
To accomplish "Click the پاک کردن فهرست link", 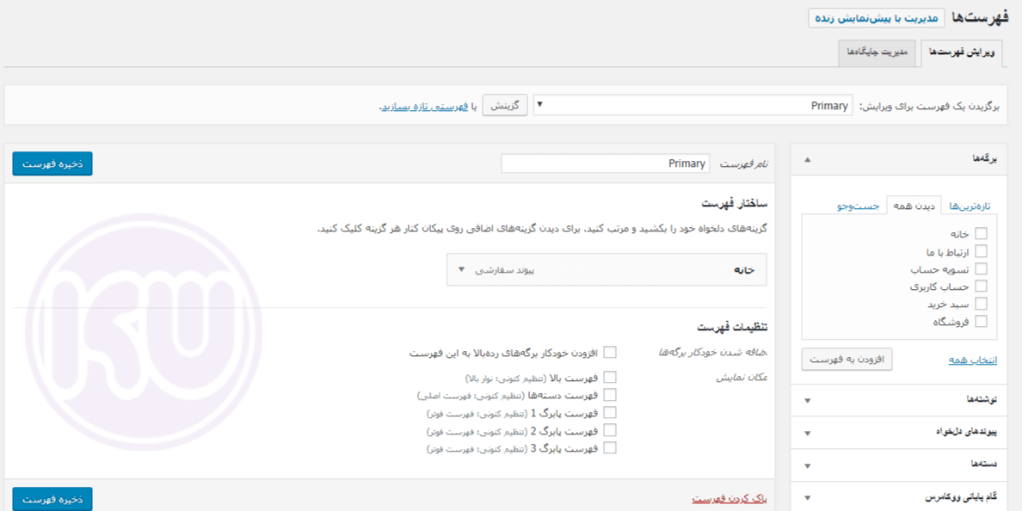I will (730, 499).
